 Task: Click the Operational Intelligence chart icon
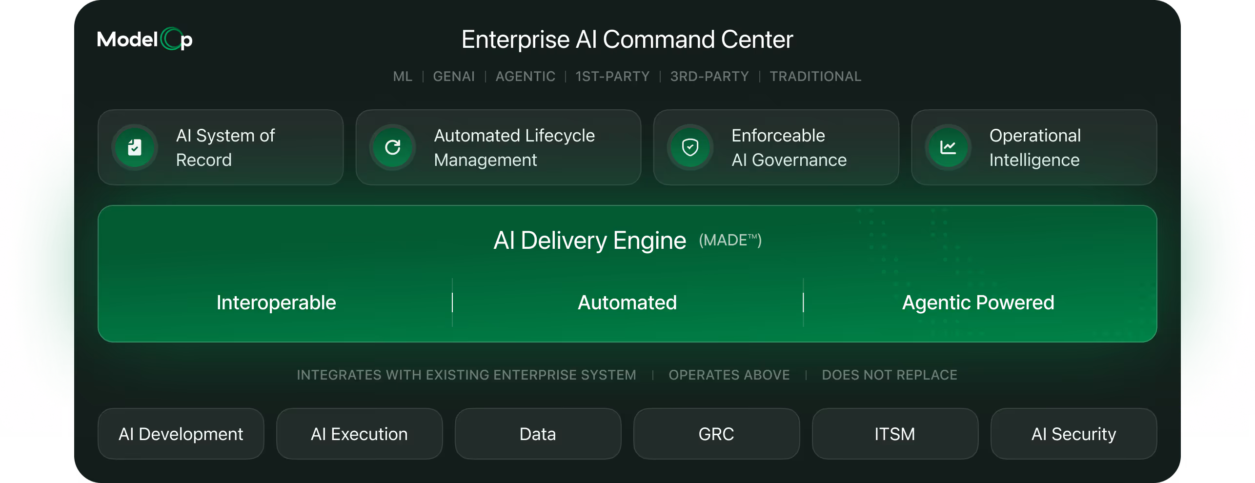coord(948,147)
